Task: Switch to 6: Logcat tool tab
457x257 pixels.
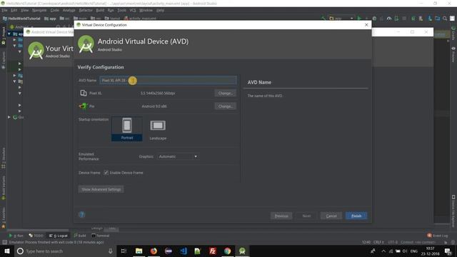Action: point(59,236)
